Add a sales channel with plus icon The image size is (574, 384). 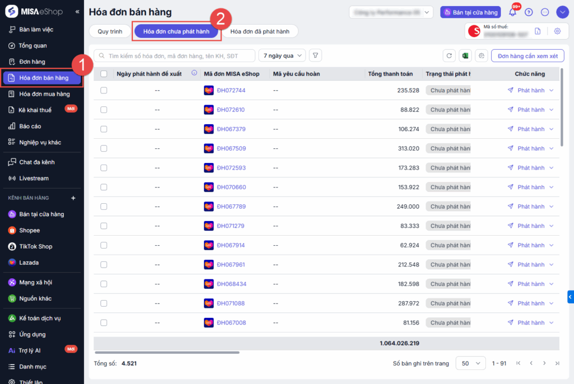(x=73, y=198)
